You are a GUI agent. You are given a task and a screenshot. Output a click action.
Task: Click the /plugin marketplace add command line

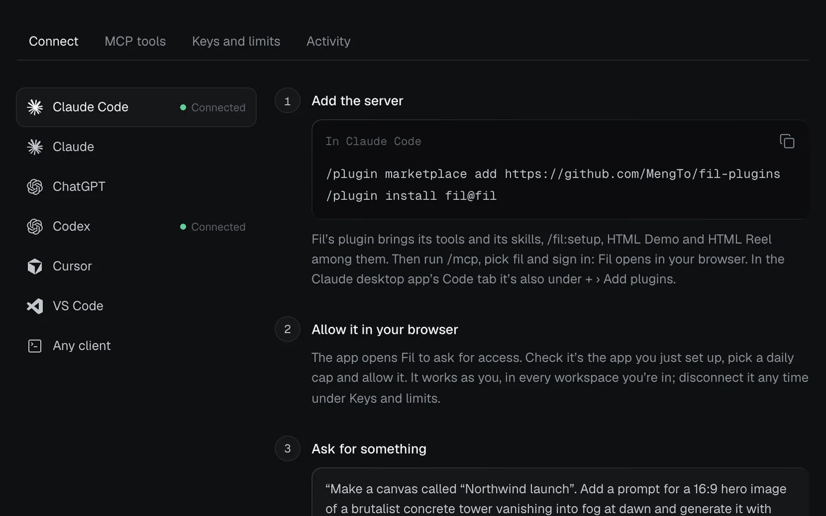coord(553,174)
